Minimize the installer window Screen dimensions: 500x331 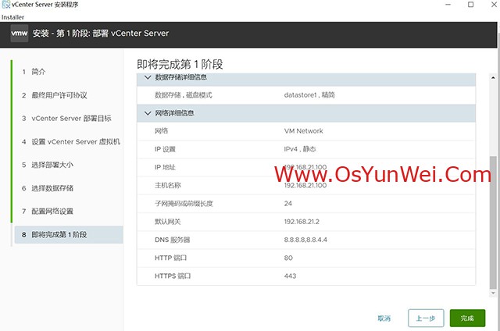click(x=448, y=5)
